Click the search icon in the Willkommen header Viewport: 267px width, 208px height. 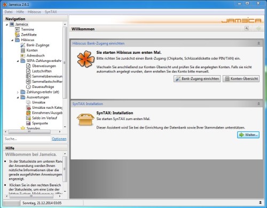[x=247, y=28]
